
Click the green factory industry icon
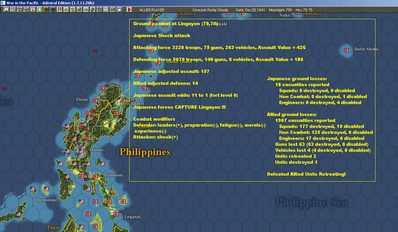(x=79, y=10)
